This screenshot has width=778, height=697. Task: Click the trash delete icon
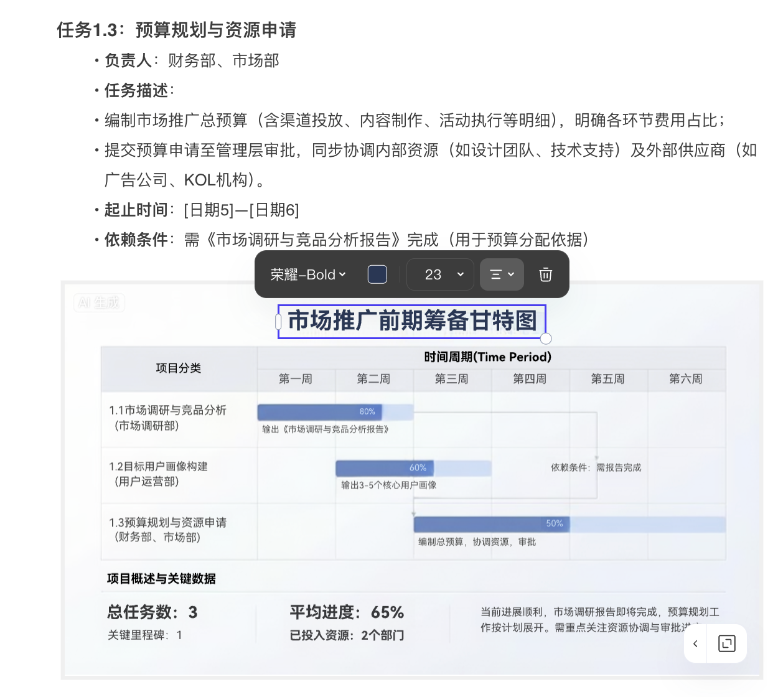[545, 274]
